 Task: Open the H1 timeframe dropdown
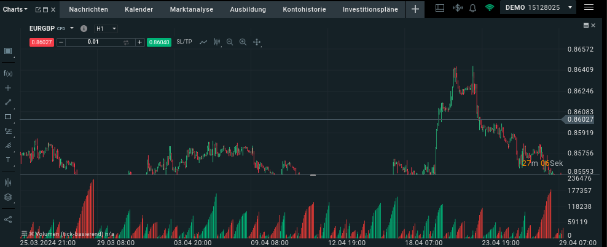click(106, 29)
